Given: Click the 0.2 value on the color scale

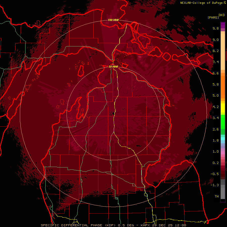Looking at the screenshot, I should (x=216, y=163).
